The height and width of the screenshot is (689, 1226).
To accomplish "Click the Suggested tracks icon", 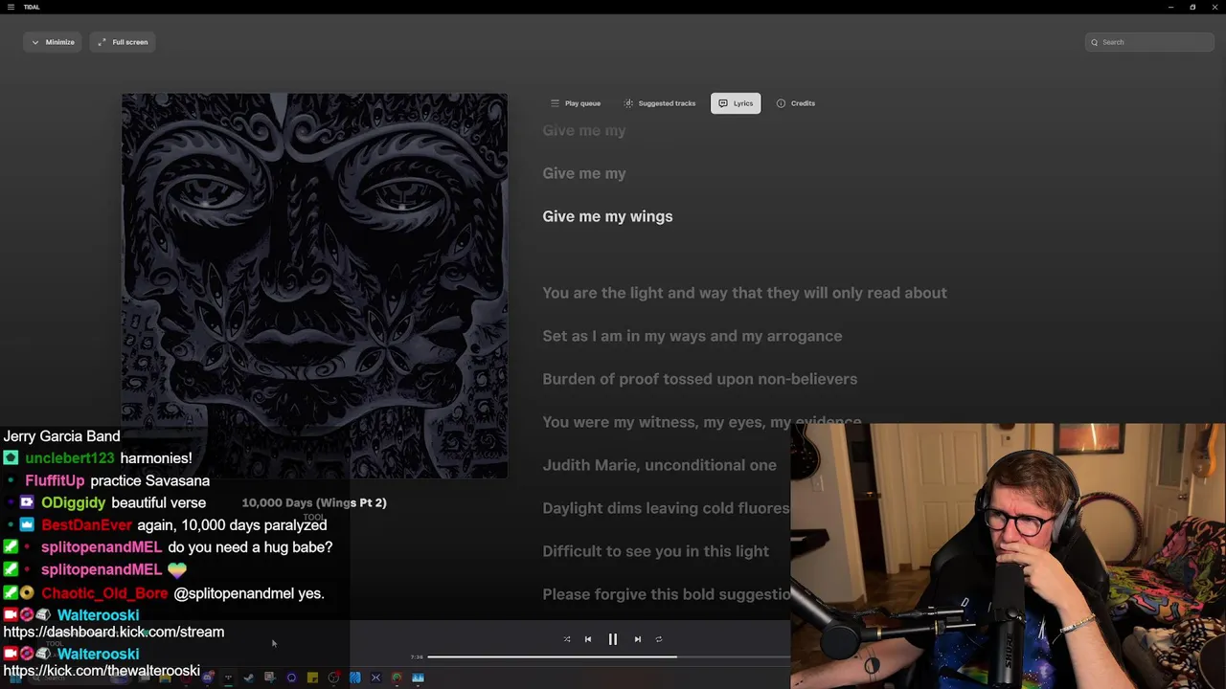I will tap(628, 103).
